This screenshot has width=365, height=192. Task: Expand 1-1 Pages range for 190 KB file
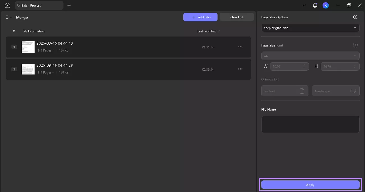click(x=46, y=73)
